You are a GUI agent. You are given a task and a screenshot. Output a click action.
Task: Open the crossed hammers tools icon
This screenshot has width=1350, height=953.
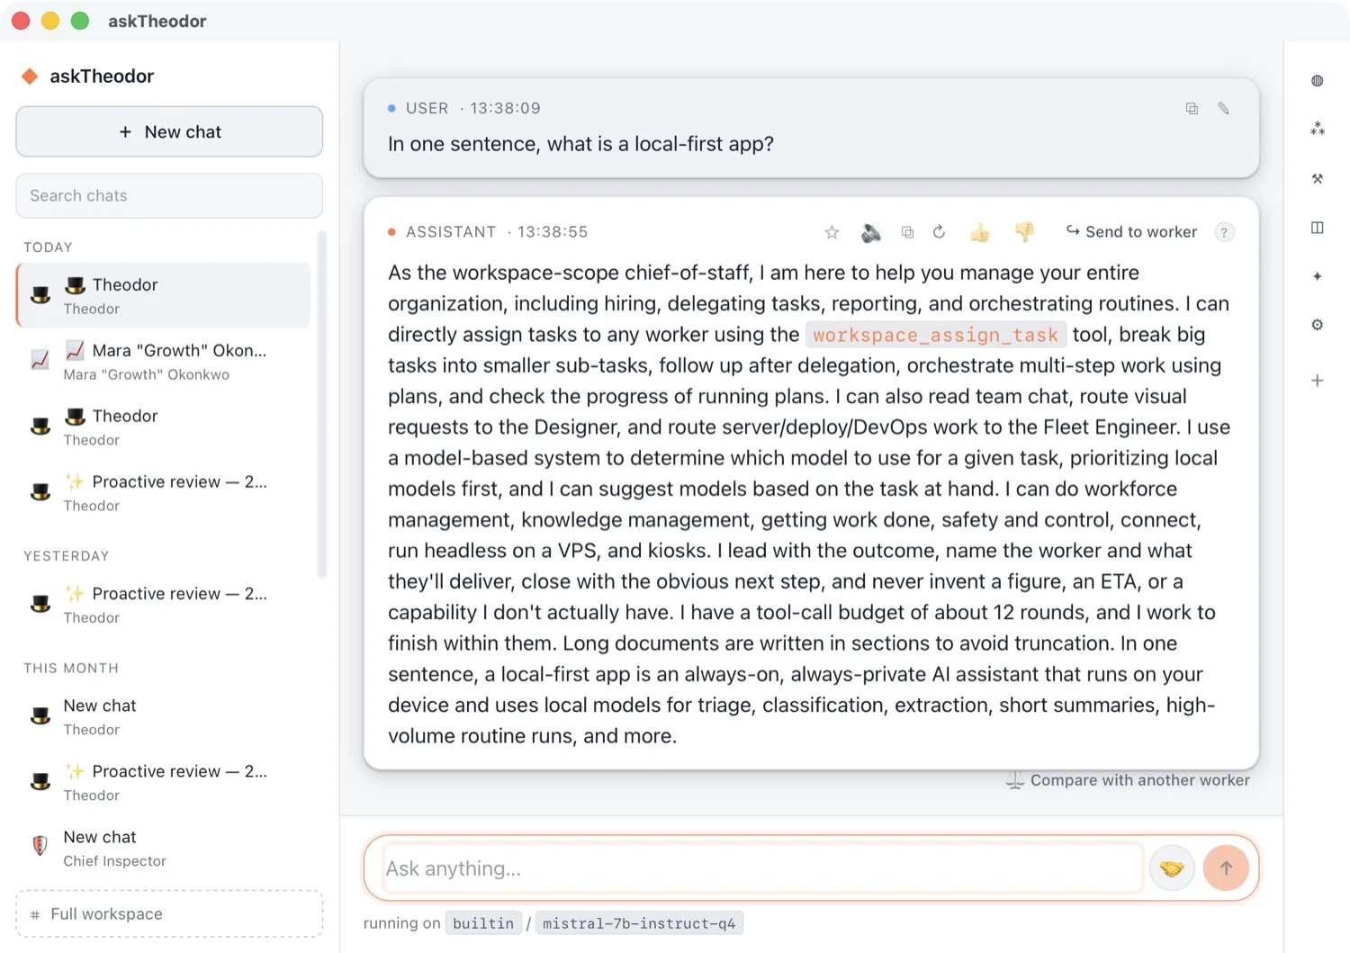pyautogui.click(x=1317, y=179)
